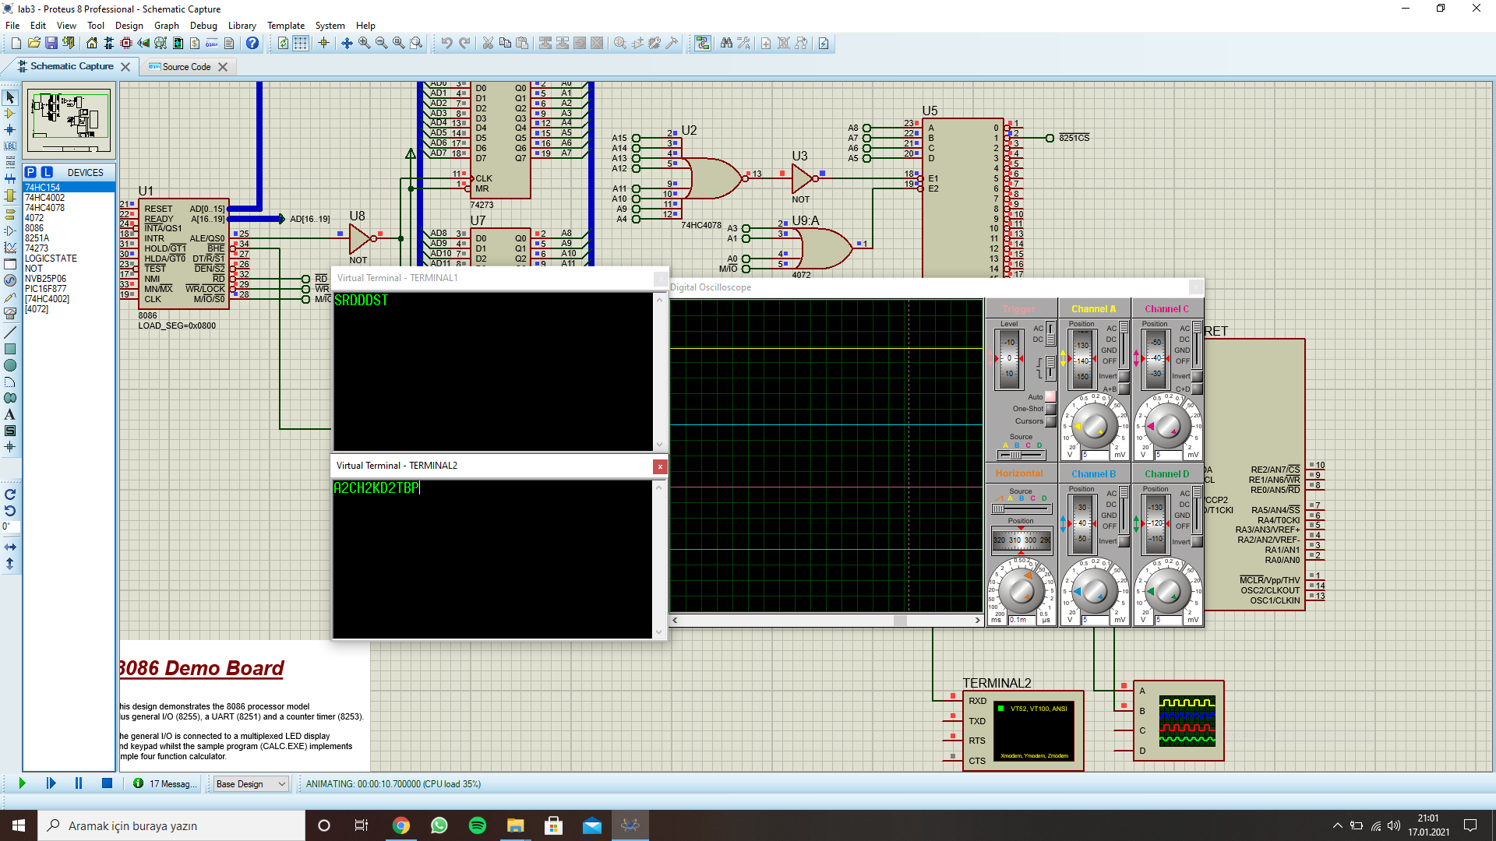Click the Pick Devices P button

(30, 172)
